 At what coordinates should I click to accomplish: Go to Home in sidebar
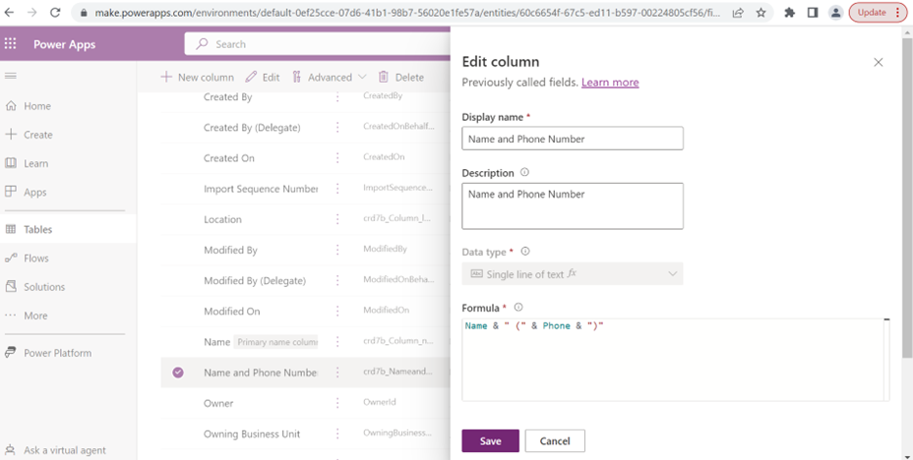(x=28, y=106)
